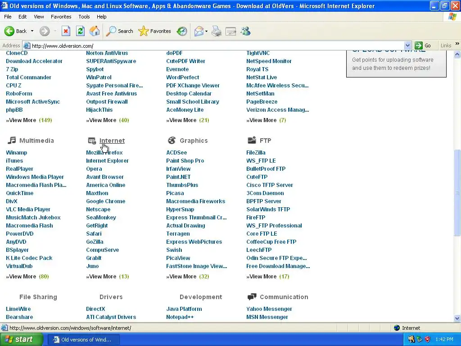Click the Old versions taskbar button
461x346 pixels.
83,340
